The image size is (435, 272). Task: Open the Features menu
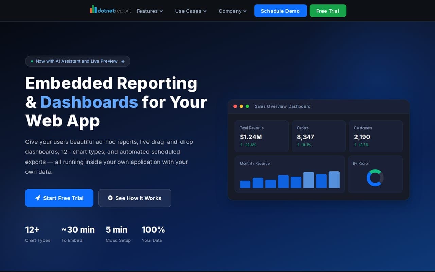[x=150, y=11]
